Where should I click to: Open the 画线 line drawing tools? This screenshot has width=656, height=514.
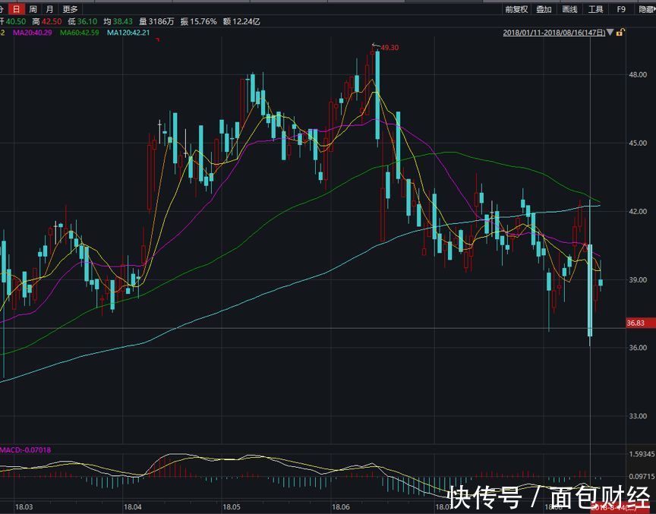569,9
